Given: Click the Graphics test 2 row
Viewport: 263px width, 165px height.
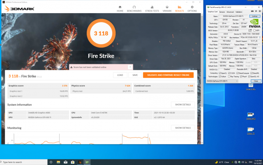Looking at the screenshot, I should [38, 96].
